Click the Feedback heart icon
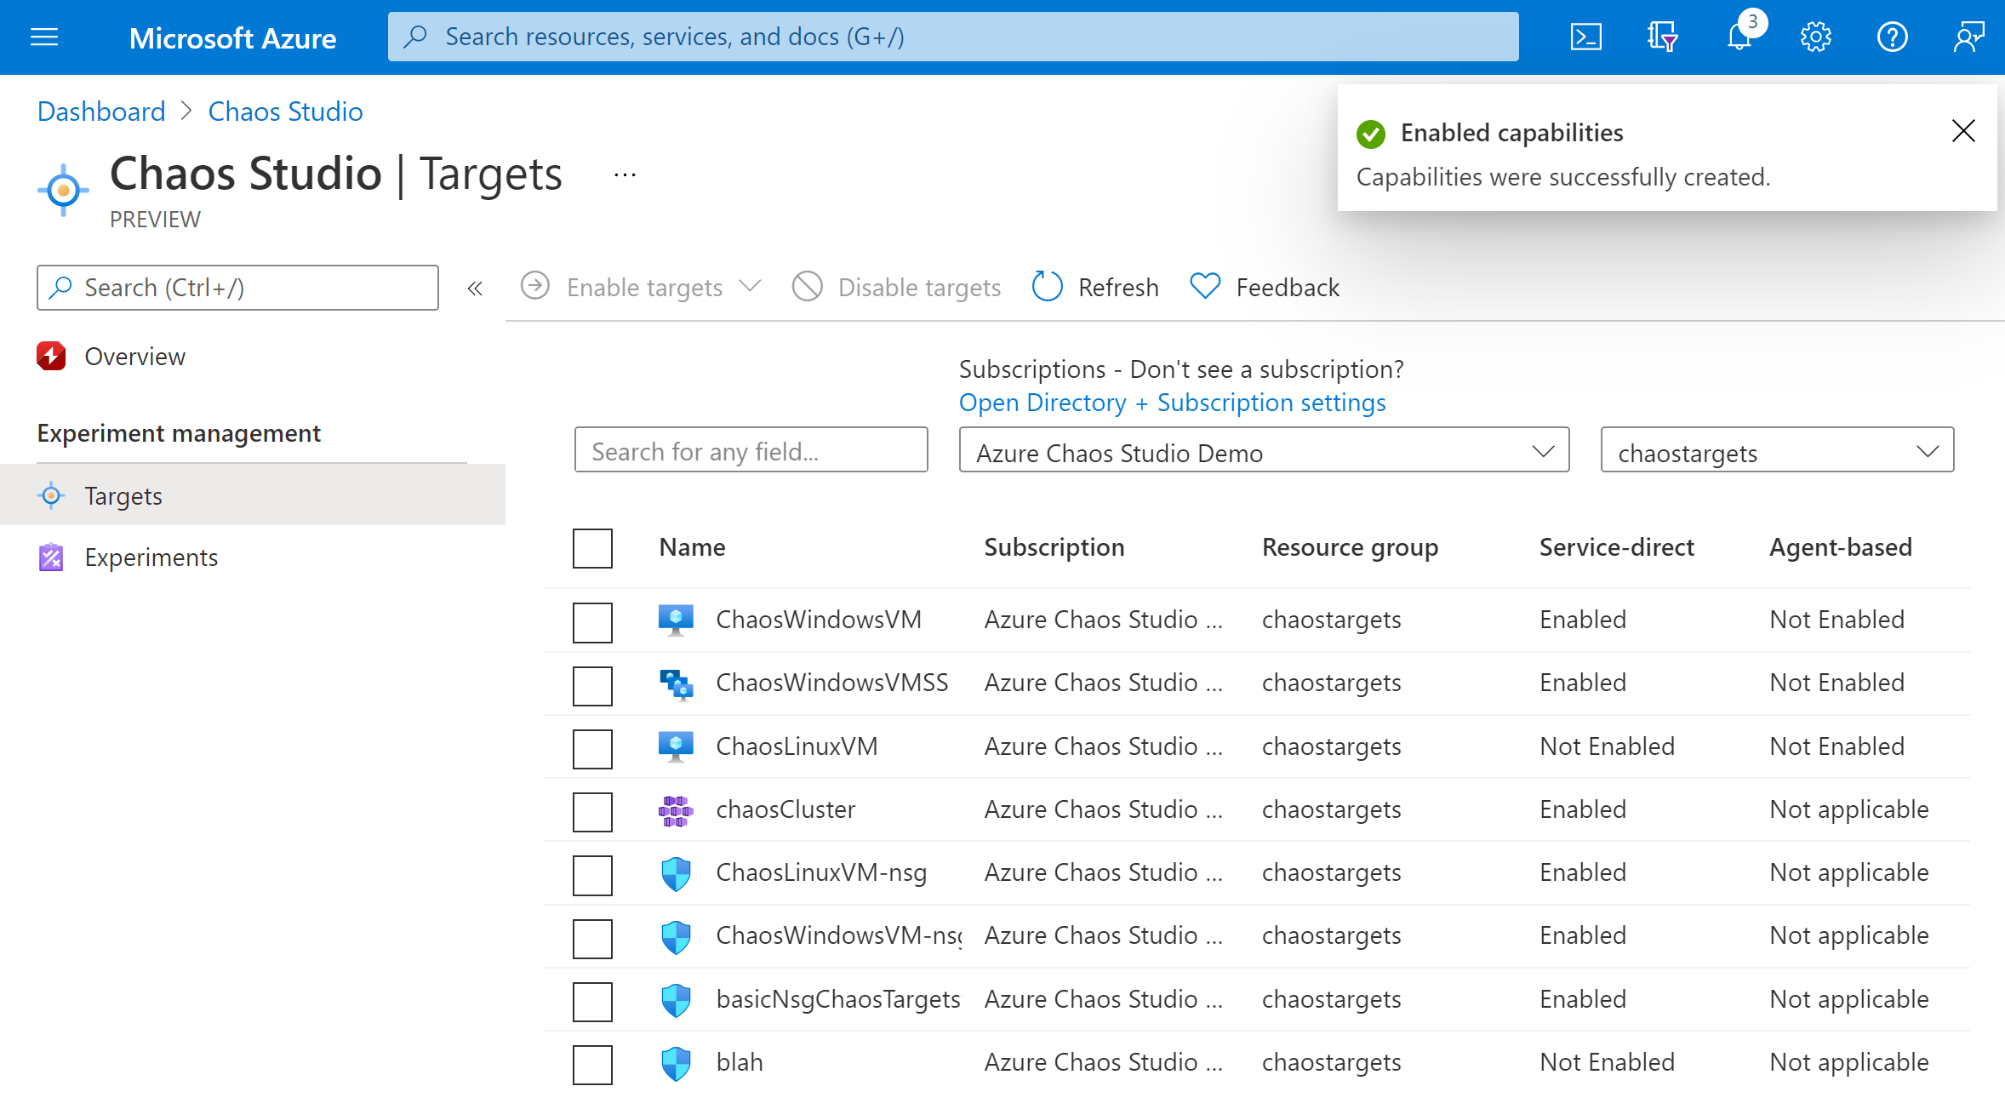Screen dimensions: 2005x1109 [x=1202, y=287]
